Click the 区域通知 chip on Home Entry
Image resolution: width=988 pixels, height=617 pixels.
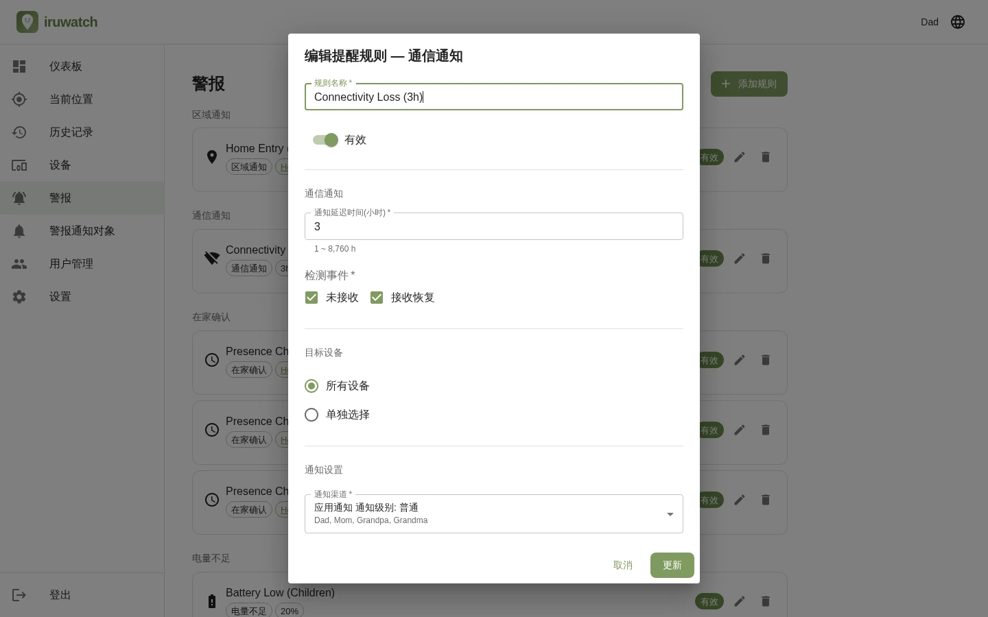[x=249, y=167]
